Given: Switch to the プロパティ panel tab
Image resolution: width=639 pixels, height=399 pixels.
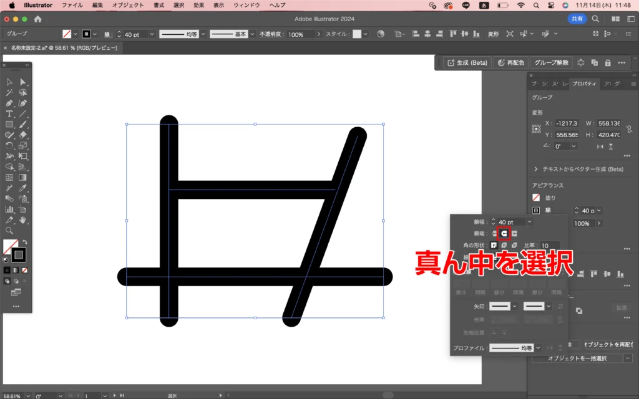Looking at the screenshot, I should coord(584,84).
